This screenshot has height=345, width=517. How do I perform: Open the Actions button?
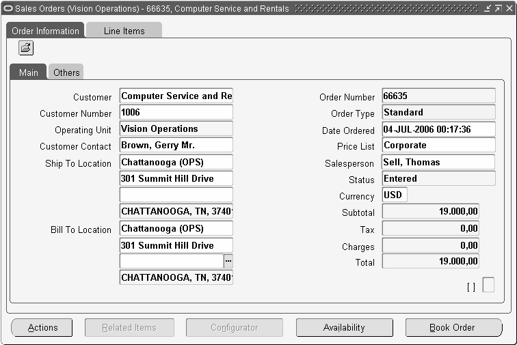[x=42, y=327]
